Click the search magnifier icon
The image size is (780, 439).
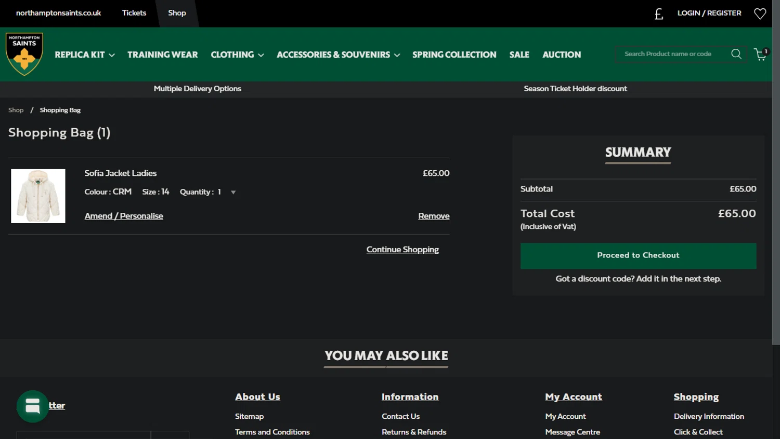[x=736, y=54]
